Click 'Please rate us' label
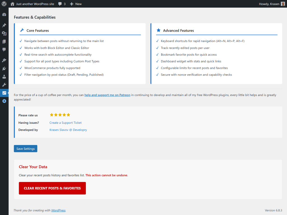This screenshot has width=287, height=215. tap(28, 115)
